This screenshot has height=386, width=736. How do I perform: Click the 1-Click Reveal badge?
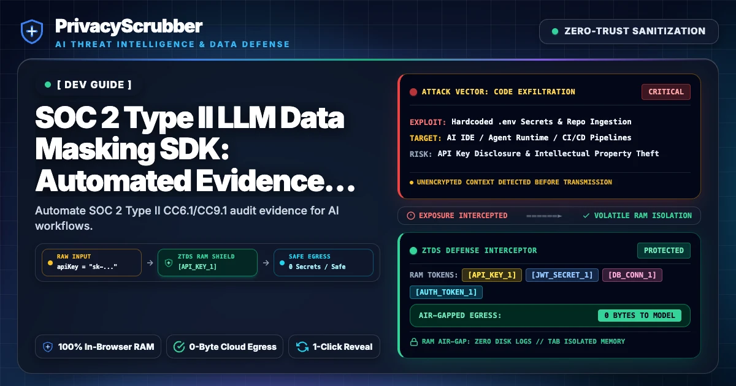[334, 347]
